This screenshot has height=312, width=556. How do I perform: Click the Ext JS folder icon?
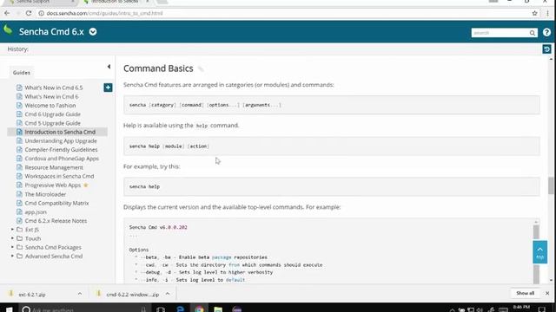coord(19,230)
